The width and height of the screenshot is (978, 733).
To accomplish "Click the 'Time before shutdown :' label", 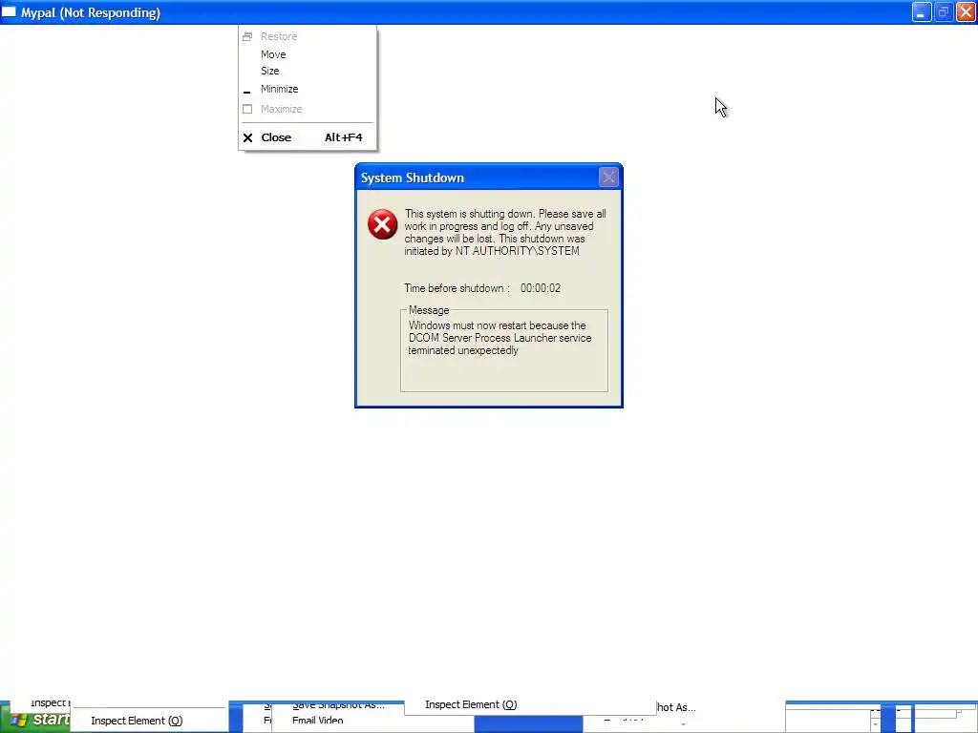I will click(x=457, y=288).
